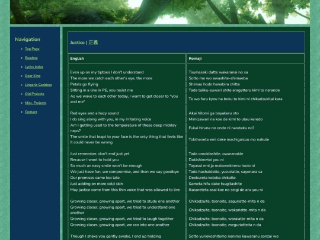This screenshot has height=240, width=320.
Task: Click the lyric "Akai hitomi ga boyakeru oto"
Action: pyautogui.click(x=214, y=113)
